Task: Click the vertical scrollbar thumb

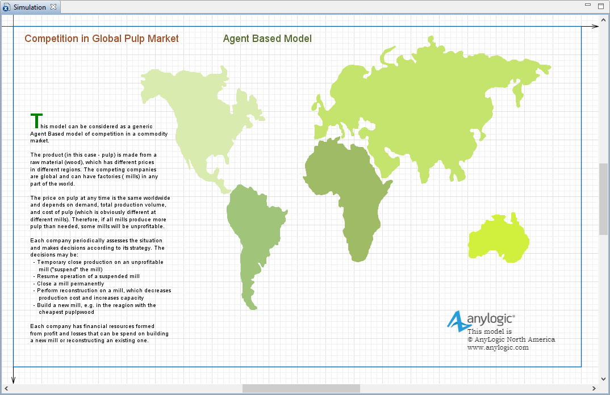Action: (603, 199)
